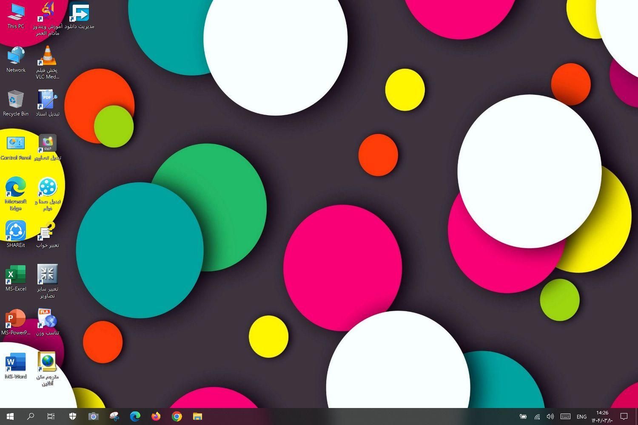Open Task View from the taskbar

[x=51, y=416]
